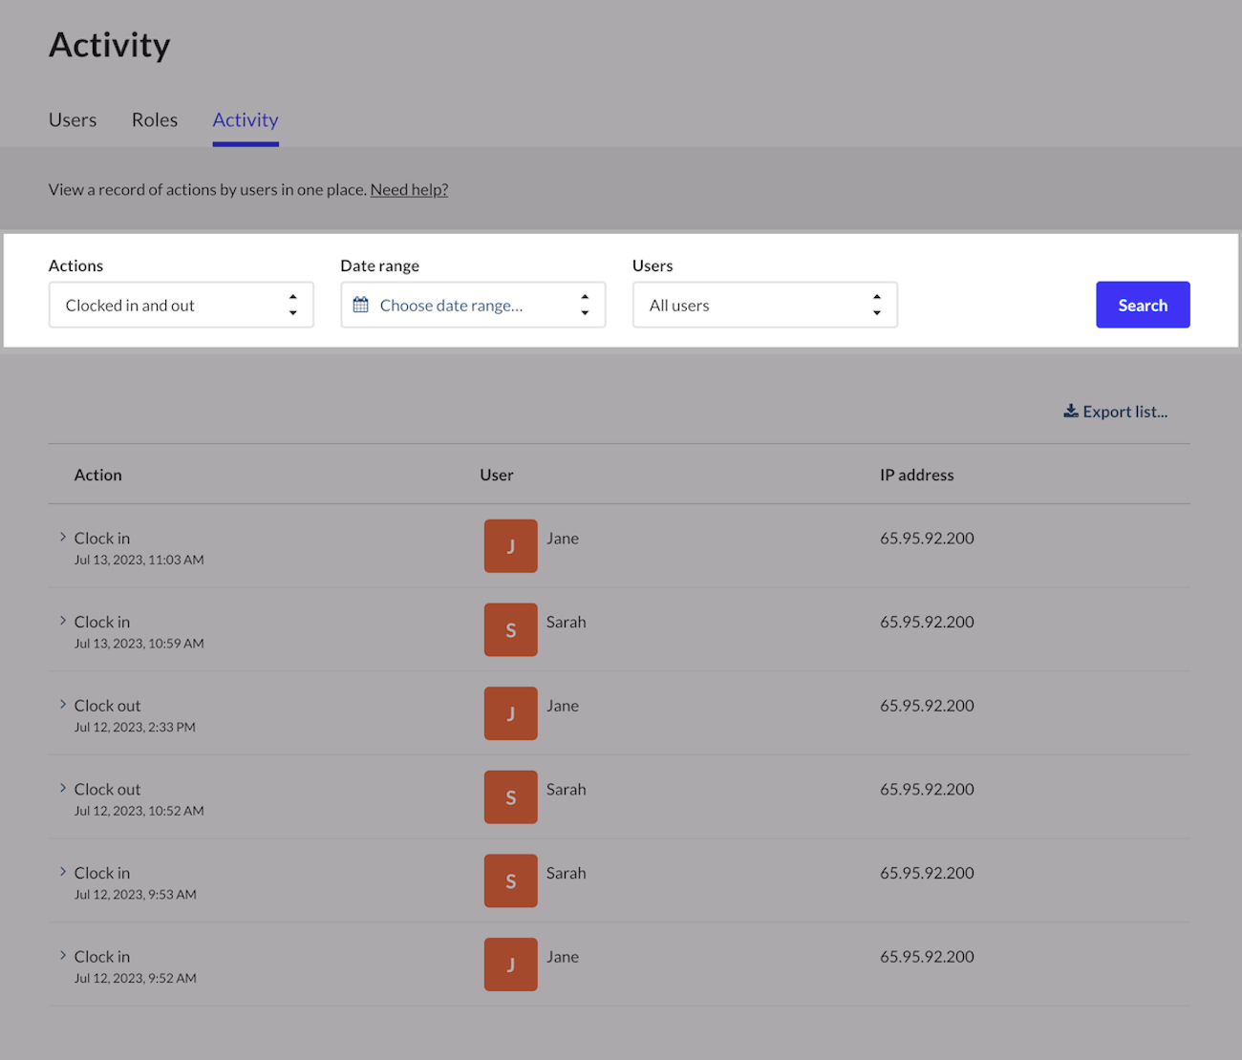Expand the Jul 13 11:03 AM Clock in entry
The height and width of the screenshot is (1060, 1242).
63,538
